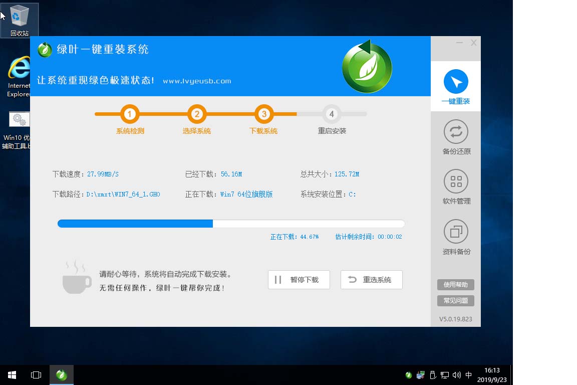Click the coffee cup icon
Image resolution: width=577 pixels, height=385 pixels.
tap(77, 277)
